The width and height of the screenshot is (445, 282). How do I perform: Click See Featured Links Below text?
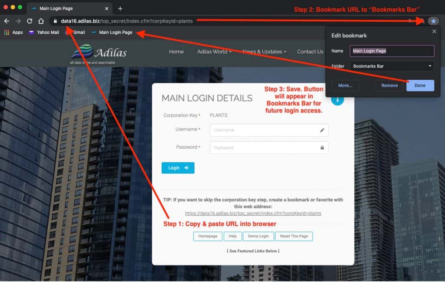click(253, 251)
